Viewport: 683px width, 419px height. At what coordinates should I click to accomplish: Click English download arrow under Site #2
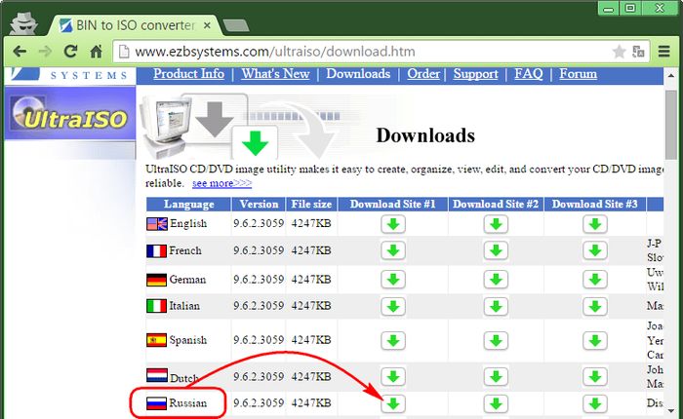pyautogui.click(x=496, y=225)
